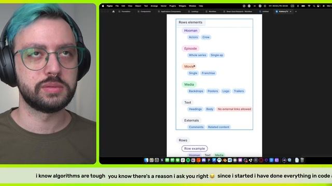The width and height of the screenshot is (332, 186).
Task: Add a new Figma tab
Action: 296,11
